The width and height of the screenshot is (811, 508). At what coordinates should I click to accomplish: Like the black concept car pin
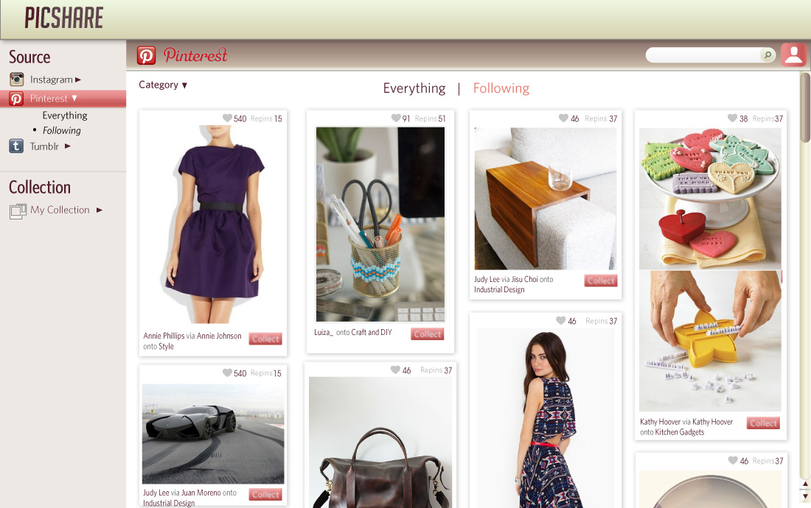pyautogui.click(x=227, y=373)
